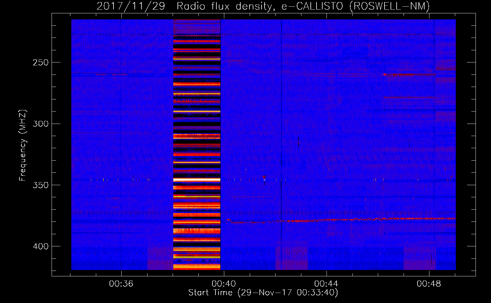Click the plot title '2017/11/29 Radio flux density, e-CALLISTO (ROSWELL-NM)'
Image resolution: width=491 pixels, height=303 pixels.
[x=263, y=6]
